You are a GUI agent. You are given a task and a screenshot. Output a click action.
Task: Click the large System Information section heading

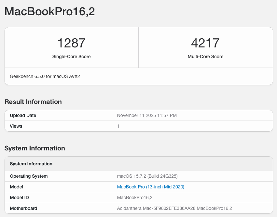tap(35, 148)
